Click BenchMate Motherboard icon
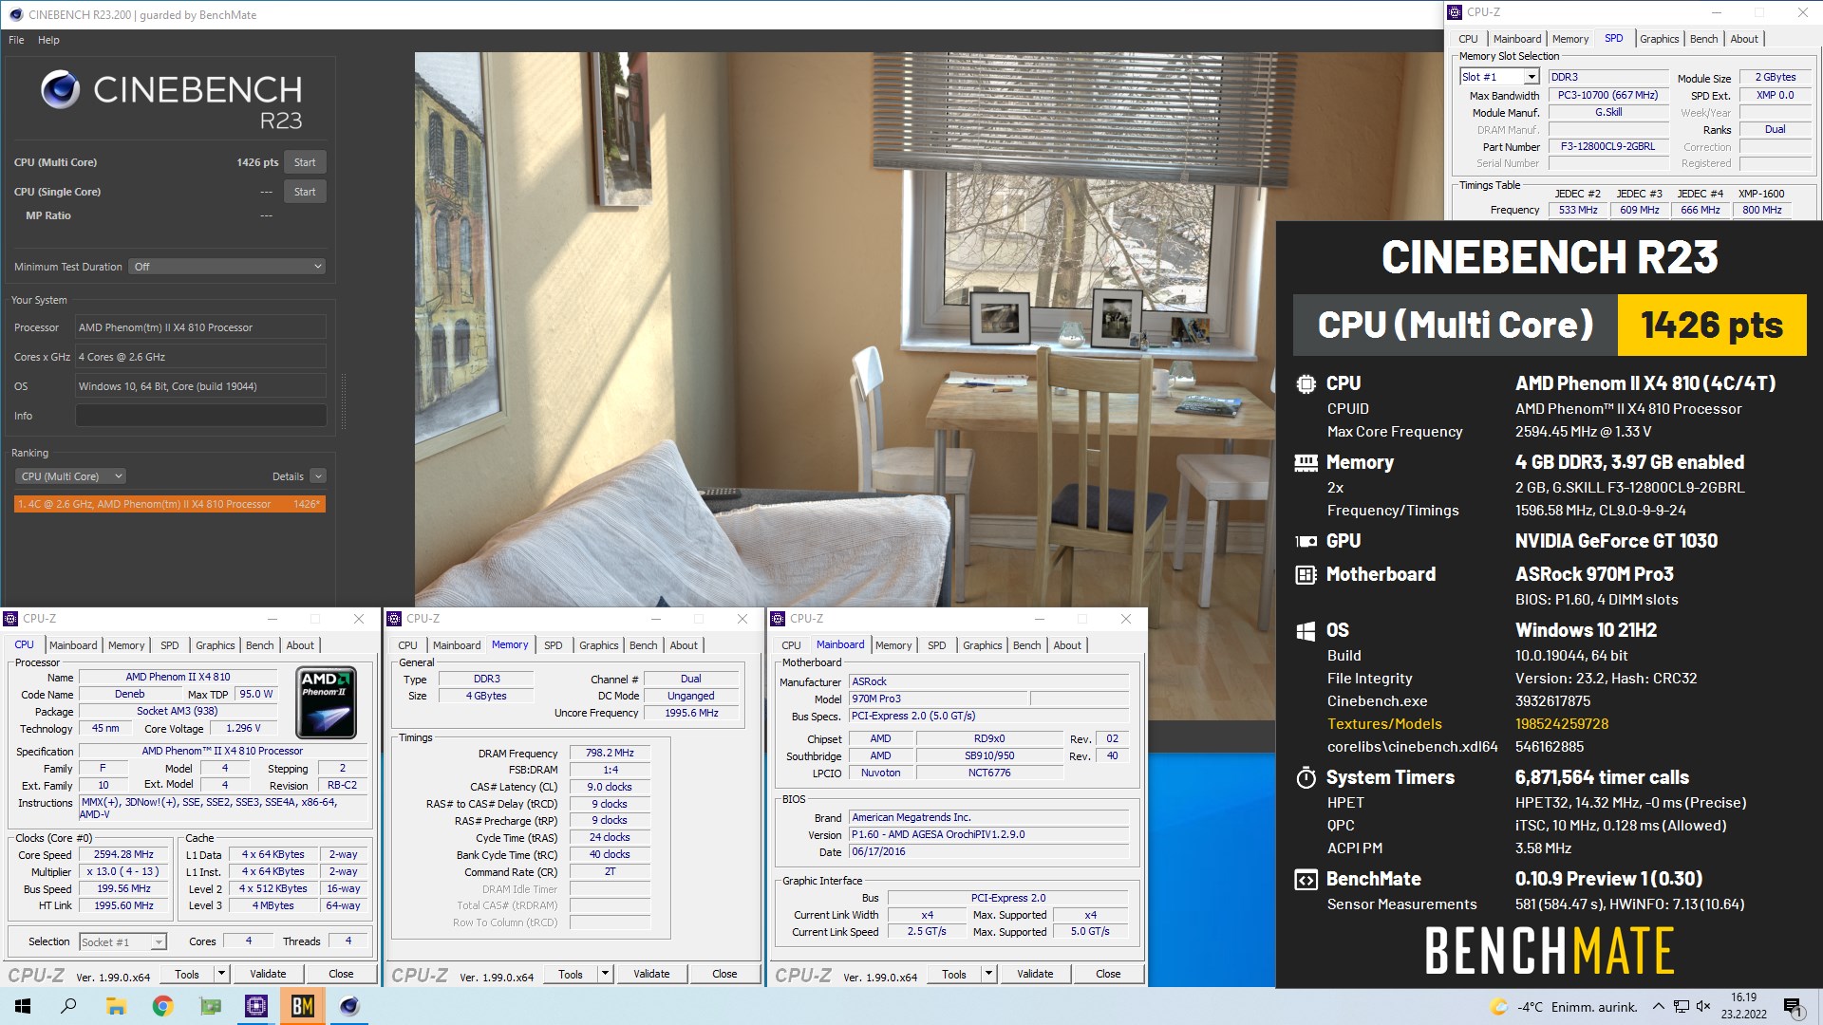The image size is (1823, 1025). click(x=1306, y=574)
